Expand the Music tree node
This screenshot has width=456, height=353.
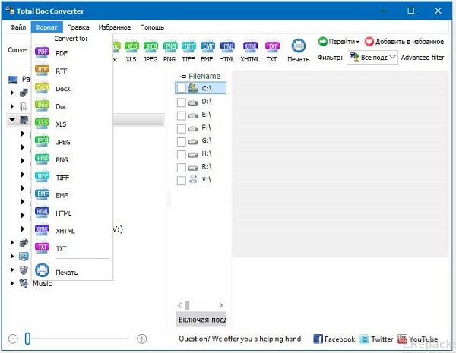(12, 283)
